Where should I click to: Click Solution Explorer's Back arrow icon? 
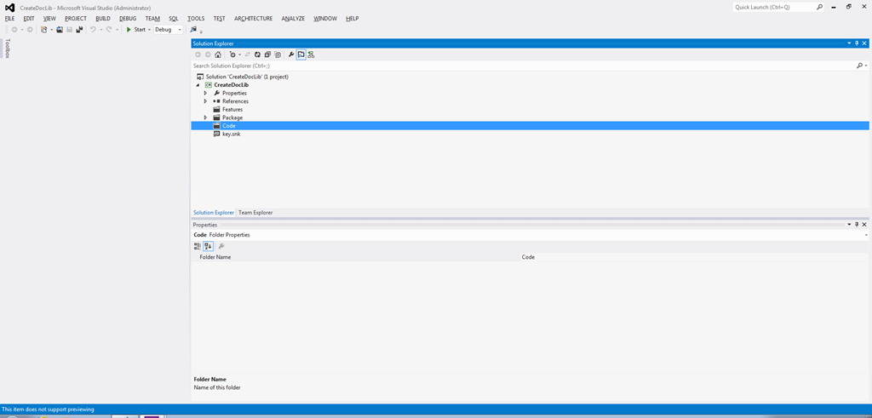[x=198, y=54]
